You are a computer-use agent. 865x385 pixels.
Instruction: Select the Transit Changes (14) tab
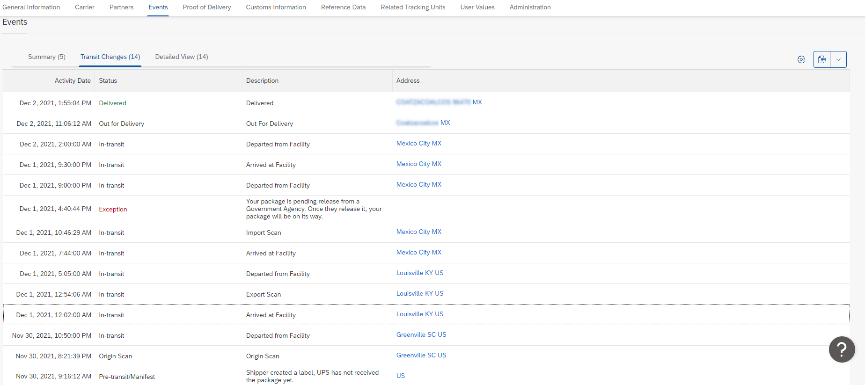[x=110, y=57]
